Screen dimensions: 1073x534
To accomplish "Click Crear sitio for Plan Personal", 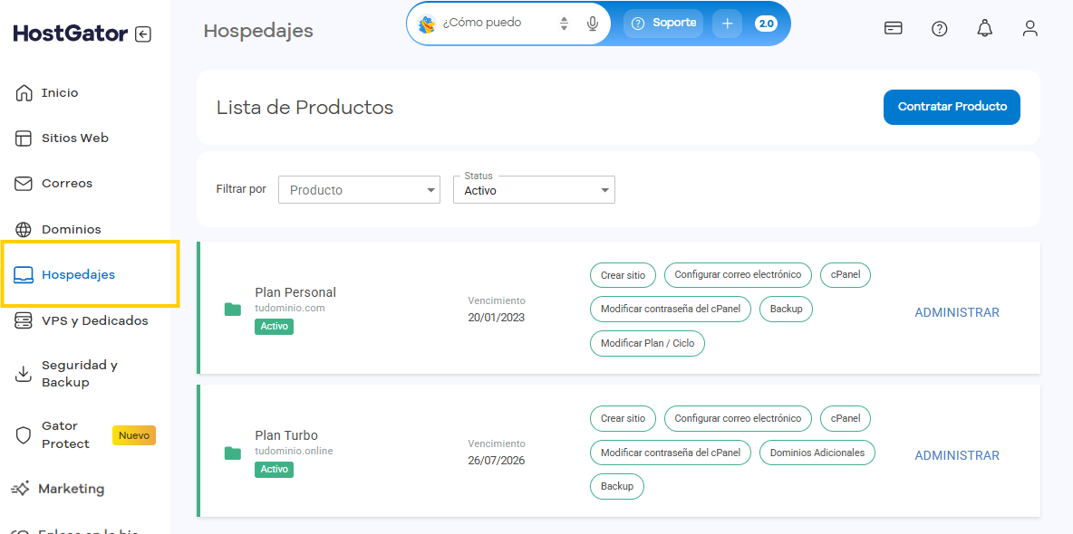I will point(623,275).
